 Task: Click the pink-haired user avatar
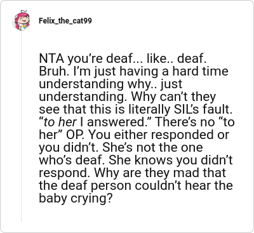coord(21,20)
